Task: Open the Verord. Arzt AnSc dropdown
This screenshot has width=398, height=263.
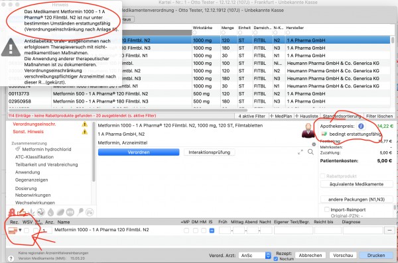Action: (x=255, y=256)
